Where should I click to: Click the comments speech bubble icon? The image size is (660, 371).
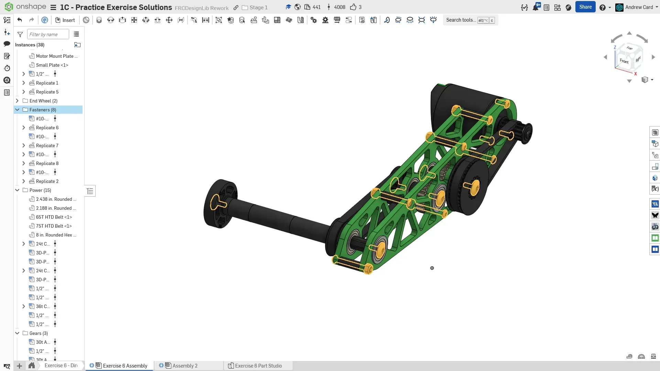(x=7, y=44)
